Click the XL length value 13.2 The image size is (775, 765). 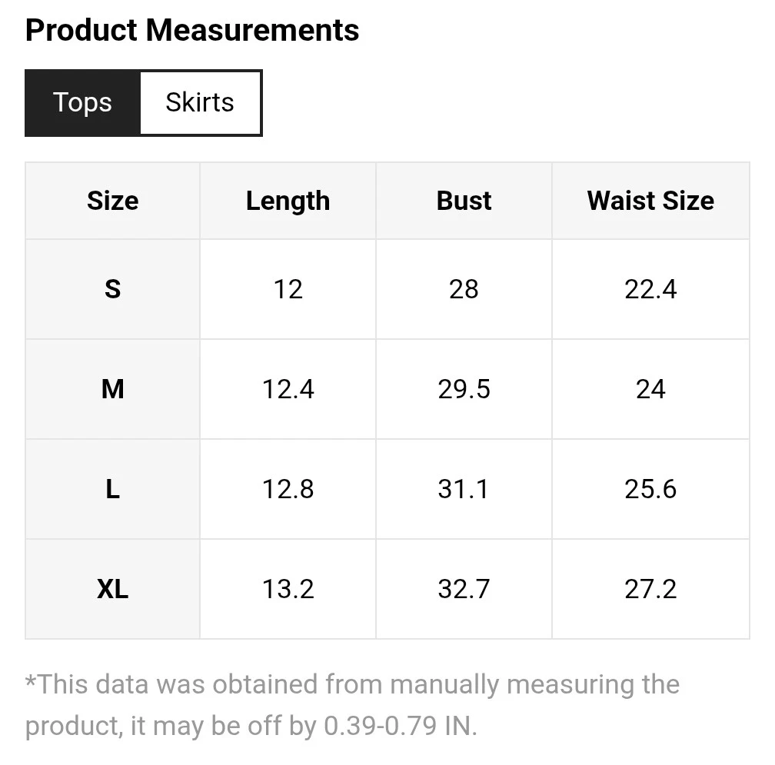(x=288, y=589)
